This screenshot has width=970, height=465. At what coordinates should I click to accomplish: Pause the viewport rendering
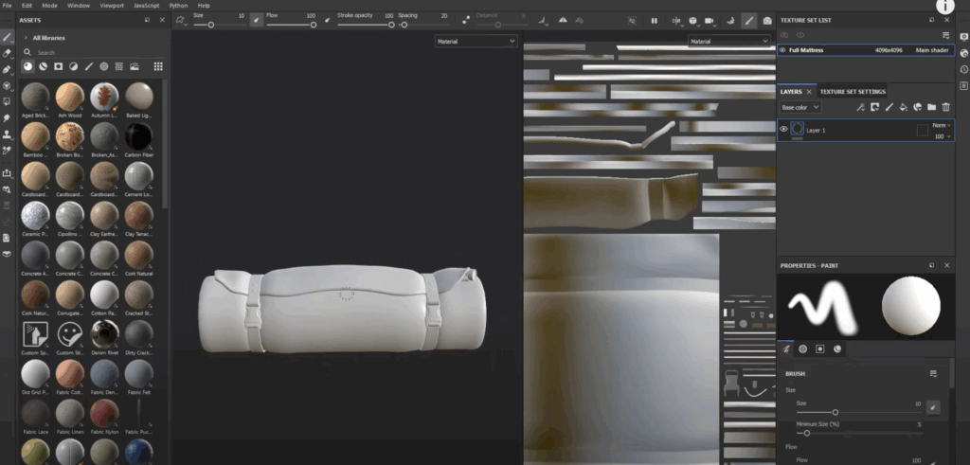tap(654, 21)
